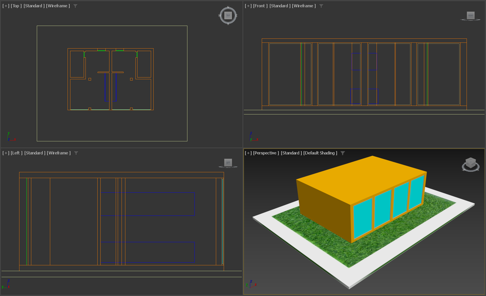The height and width of the screenshot is (296, 486).
Task: Open the [+] menu in Top viewport
Action: 6,6
